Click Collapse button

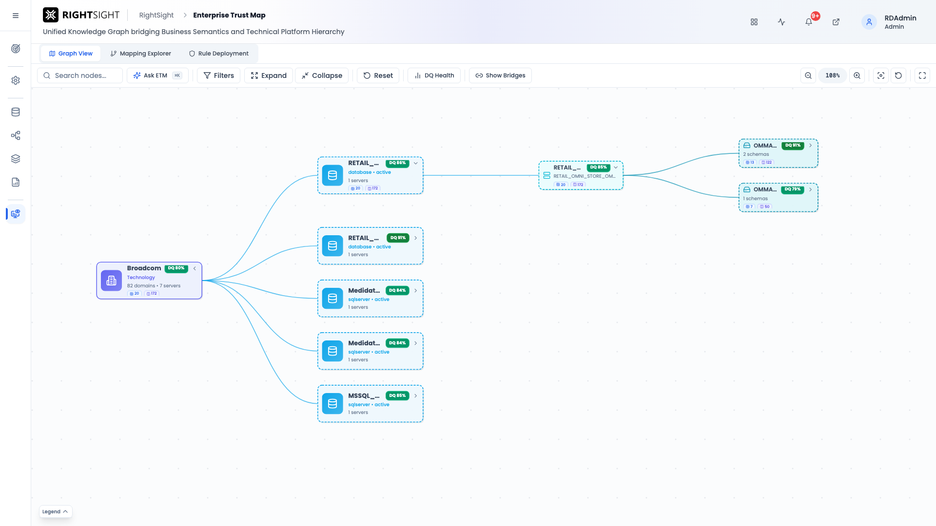[322, 75]
